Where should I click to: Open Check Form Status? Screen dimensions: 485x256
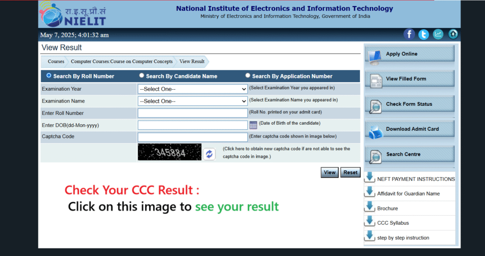(410, 104)
